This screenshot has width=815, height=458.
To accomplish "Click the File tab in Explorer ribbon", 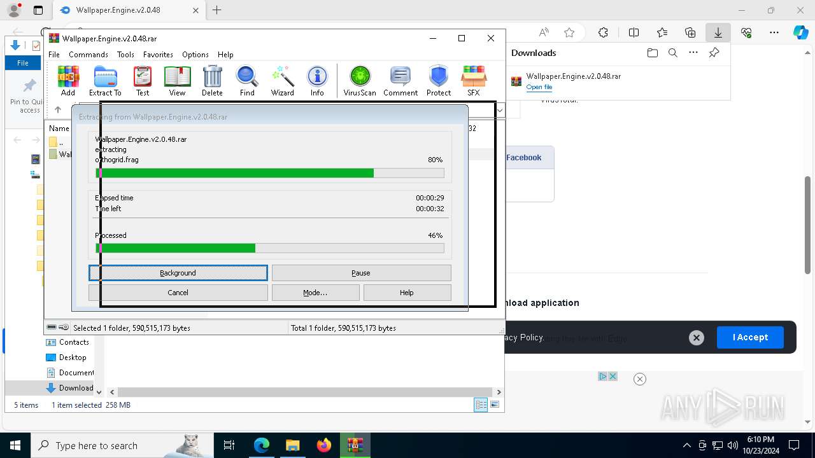I will click(23, 63).
